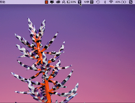Click the pink wallpaper area right of the plant

(x=103, y=76)
